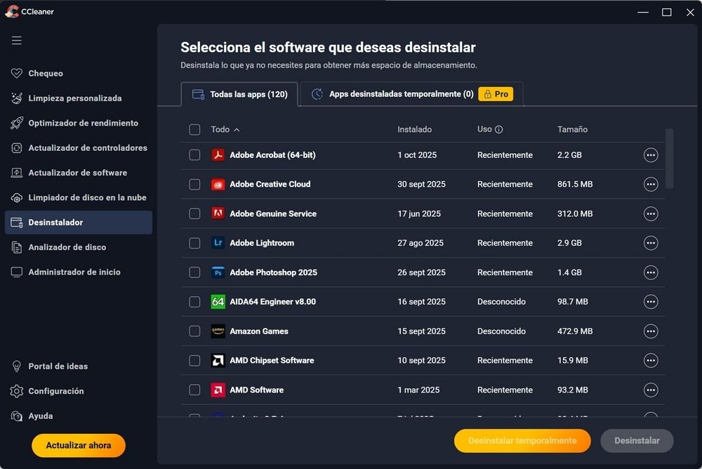The image size is (702, 469).
Task: Open more options for AMD Software
Action: 651,390
